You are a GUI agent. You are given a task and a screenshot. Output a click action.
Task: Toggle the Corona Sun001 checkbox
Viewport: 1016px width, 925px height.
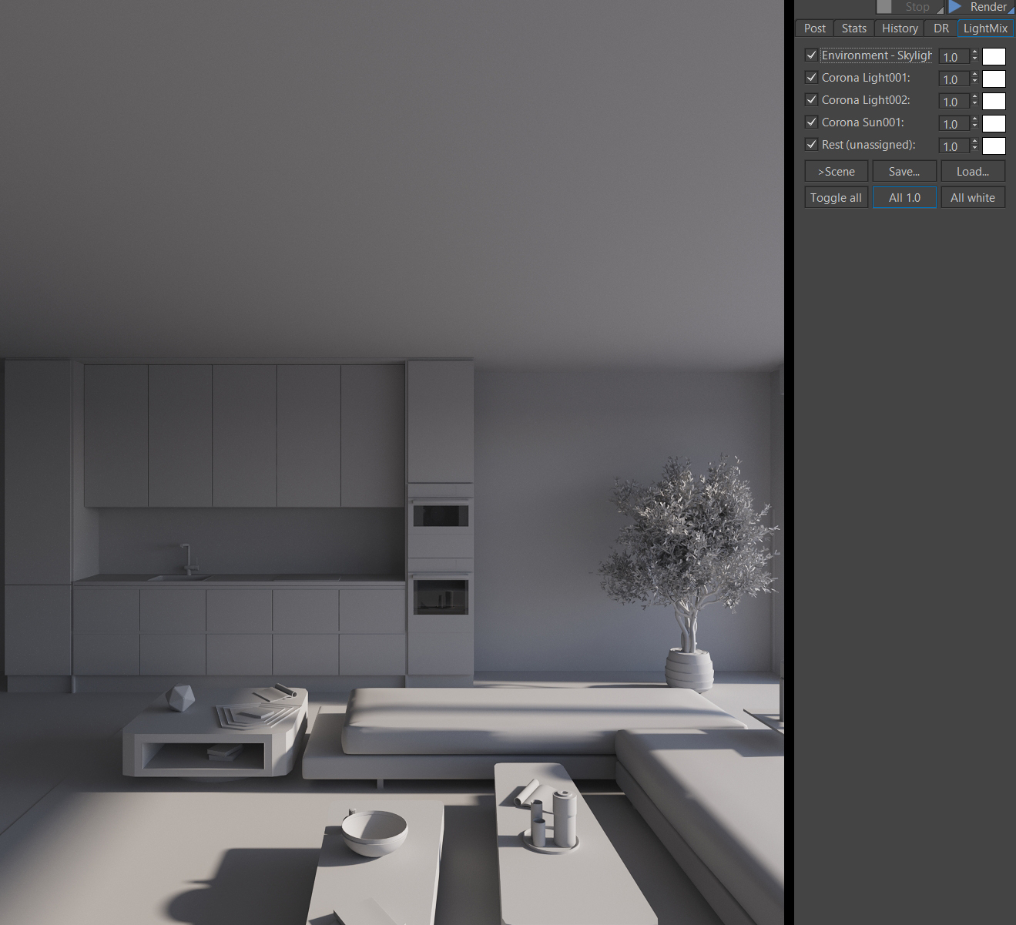coord(811,122)
